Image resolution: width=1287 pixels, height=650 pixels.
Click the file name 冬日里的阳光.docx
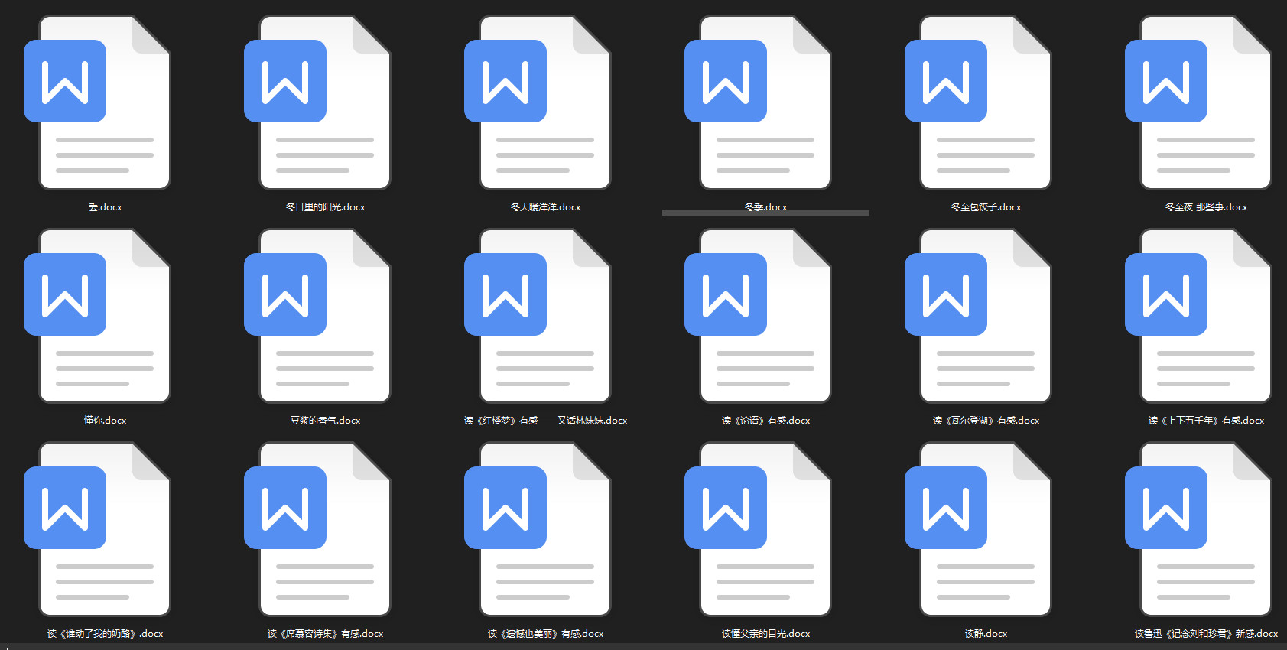326,206
